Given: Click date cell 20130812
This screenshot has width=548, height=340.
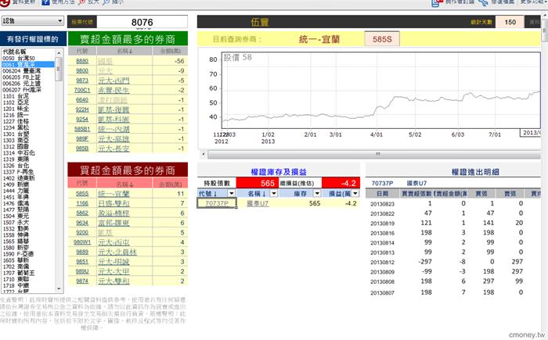Looking at the screenshot, I should pyautogui.click(x=382, y=262).
